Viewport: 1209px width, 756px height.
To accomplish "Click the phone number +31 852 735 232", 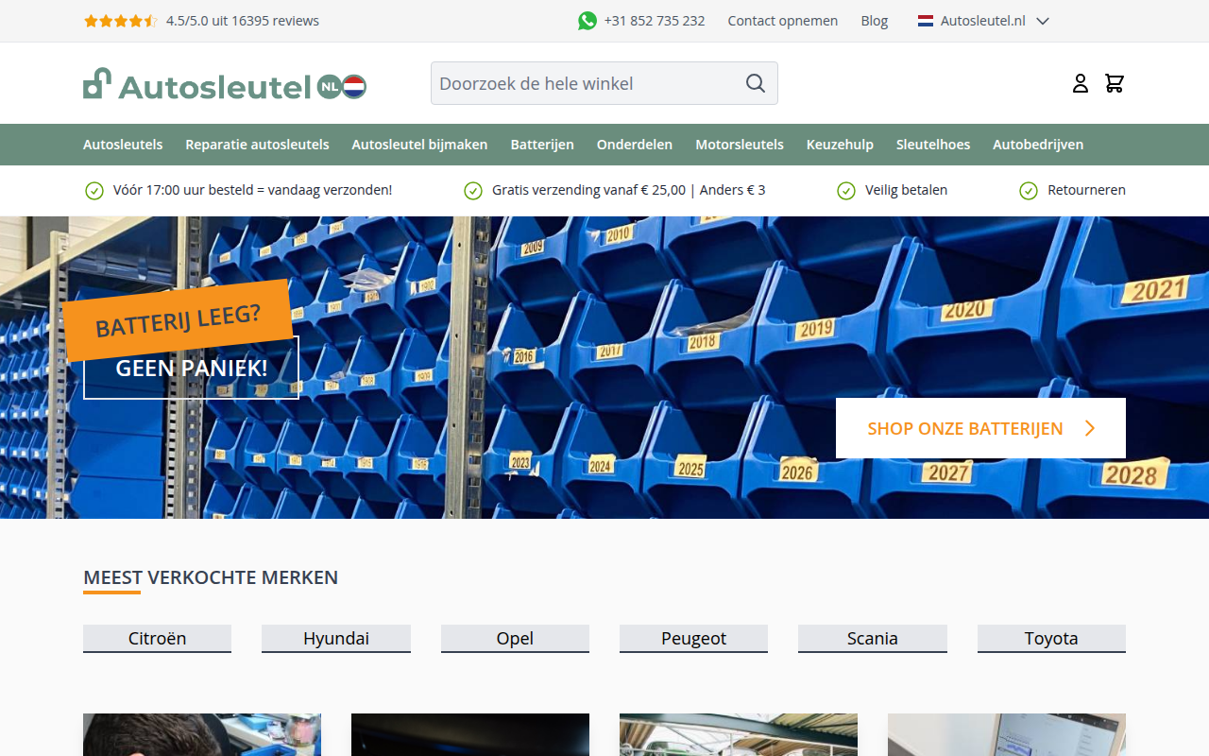I will [655, 21].
